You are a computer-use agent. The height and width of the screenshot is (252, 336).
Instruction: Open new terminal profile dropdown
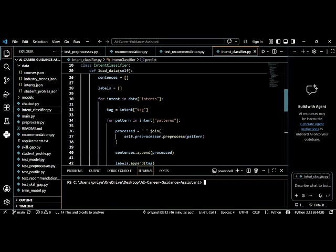pos(242,171)
